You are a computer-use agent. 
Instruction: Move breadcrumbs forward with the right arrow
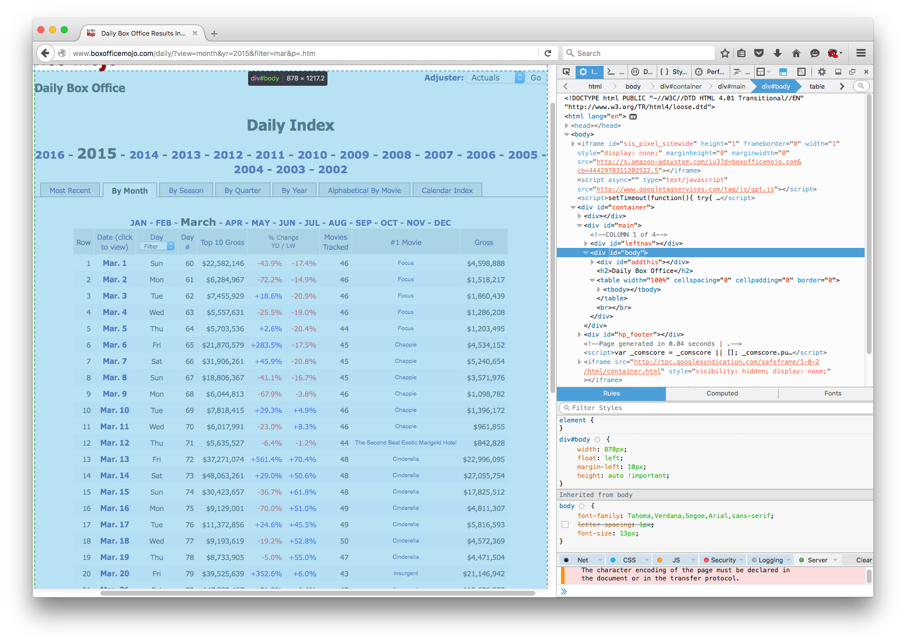coord(842,86)
